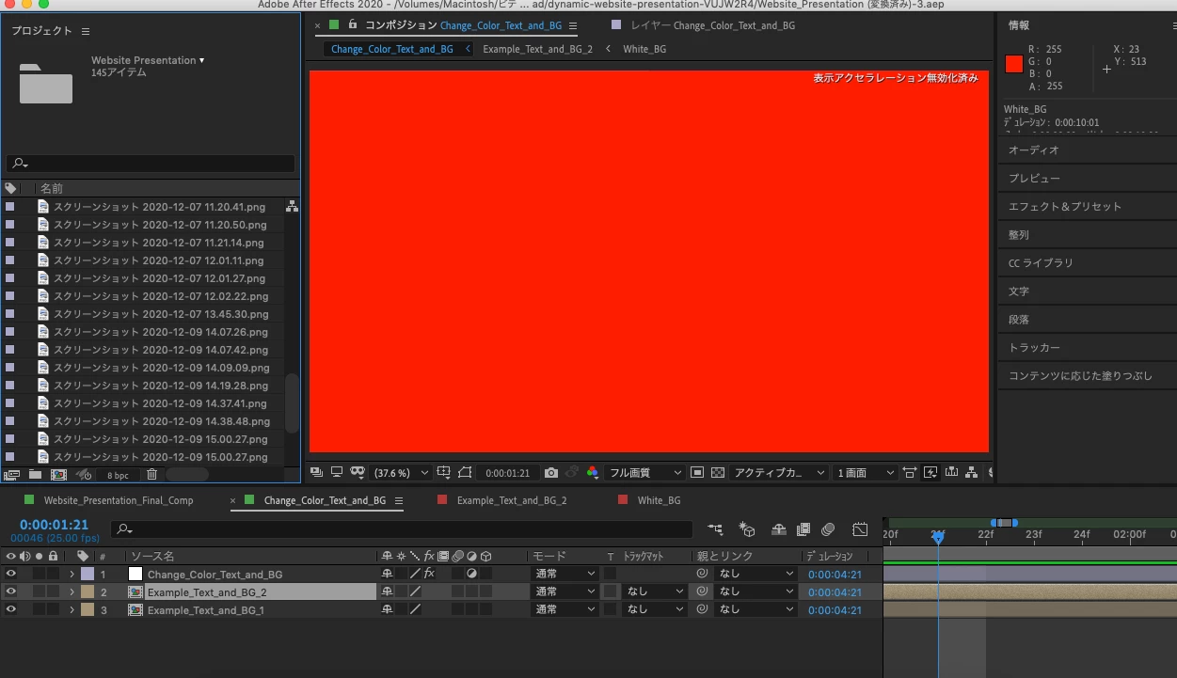Click the show channel RGB color icon
Image resolution: width=1177 pixels, height=678 pixels.
[593, 473]
